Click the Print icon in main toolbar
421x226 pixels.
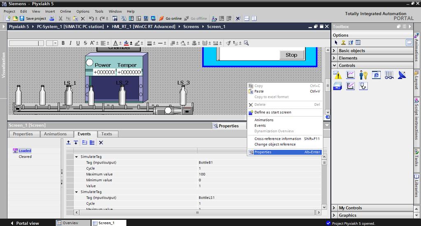pos(52,19)
